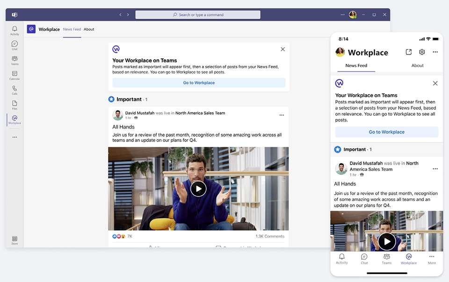Open the Store in desktop sidebar
This screenshot has height=282, width=449.
[x=14, y=240]
